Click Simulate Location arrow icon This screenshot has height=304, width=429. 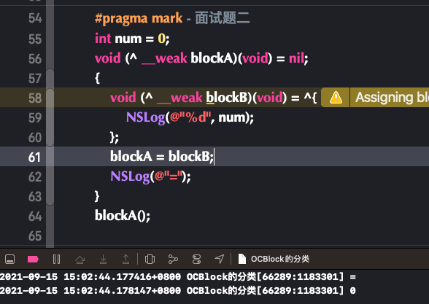click(219, 259)
